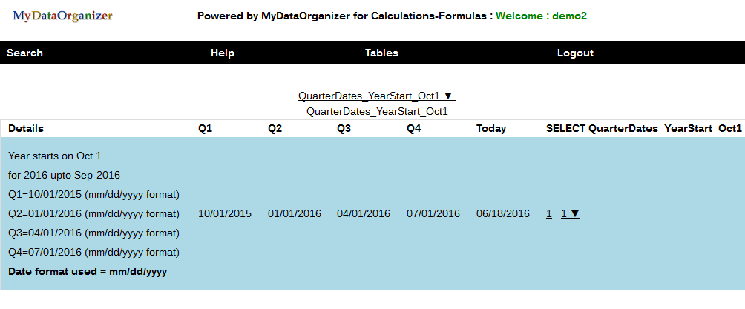
Task: Click the Details column header
Action: click(x=26, y=128)
